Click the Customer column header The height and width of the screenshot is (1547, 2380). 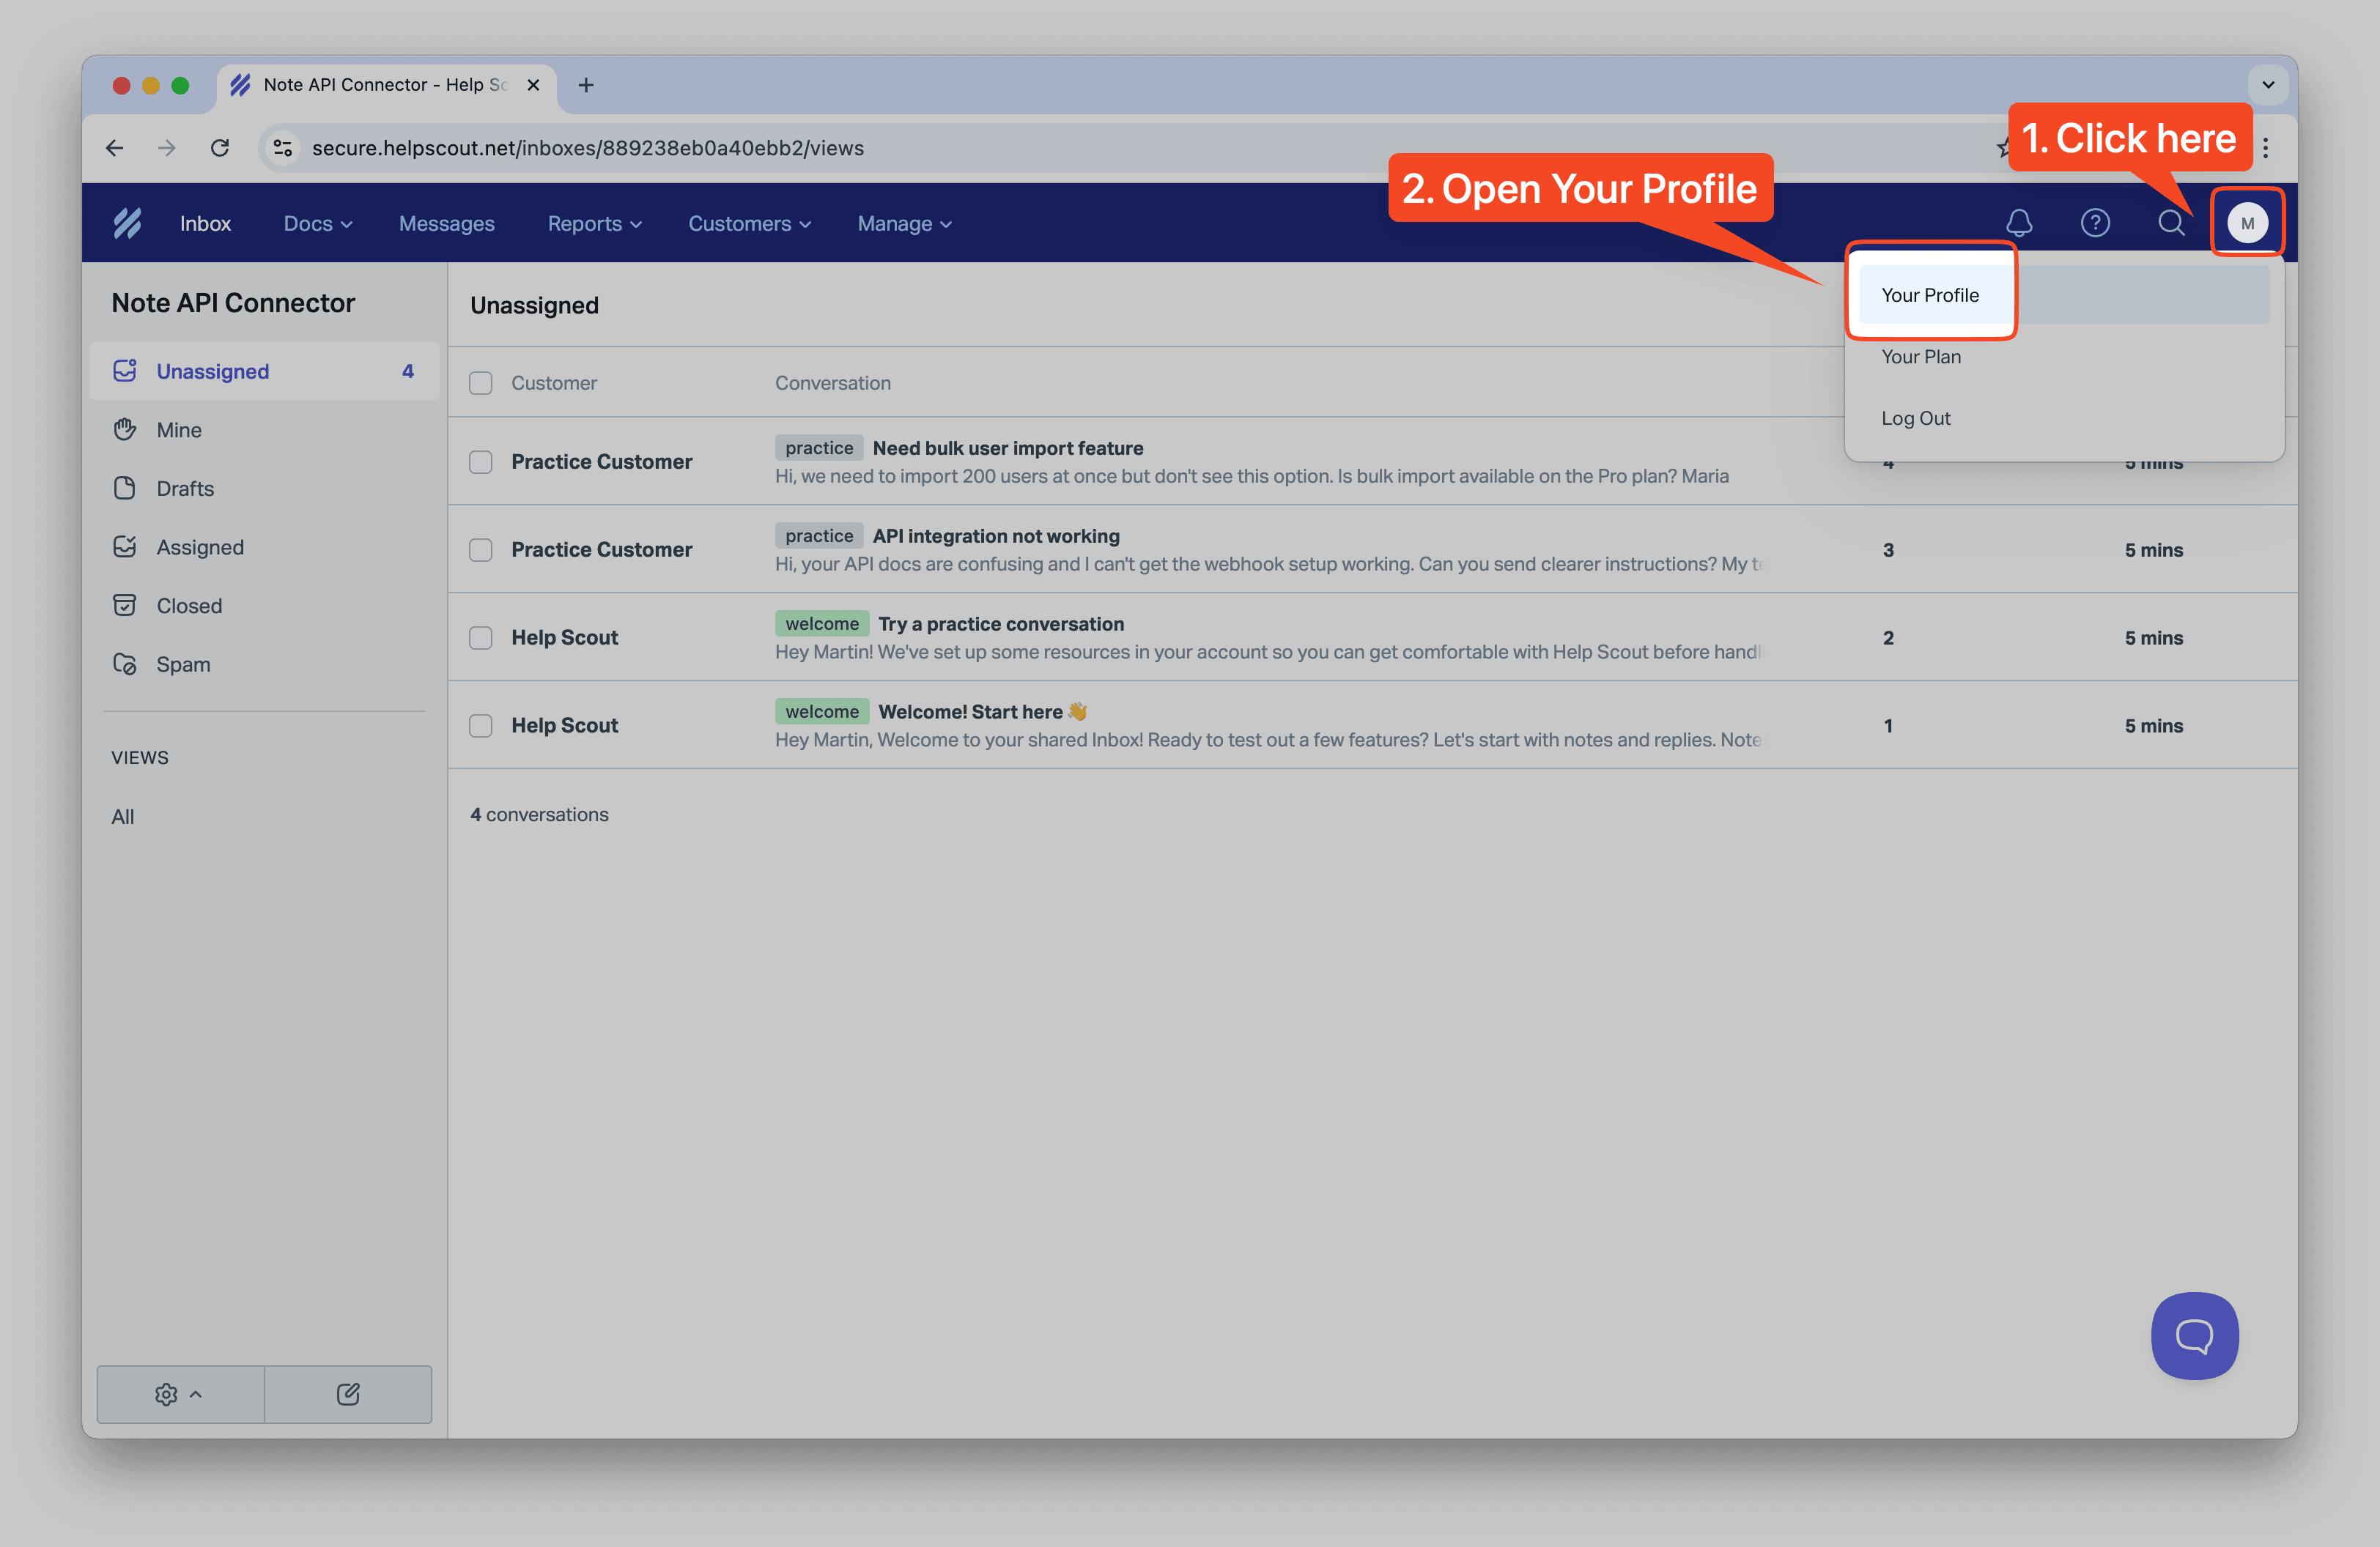point(554,383)
